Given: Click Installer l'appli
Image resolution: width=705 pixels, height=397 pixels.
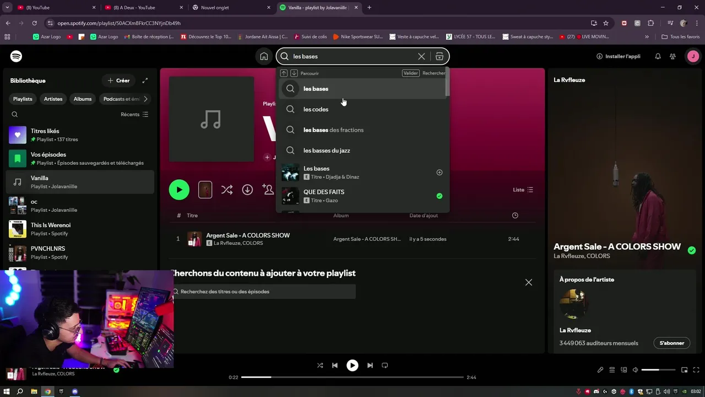Looking at the screenshot, I should tap(619, 56).
